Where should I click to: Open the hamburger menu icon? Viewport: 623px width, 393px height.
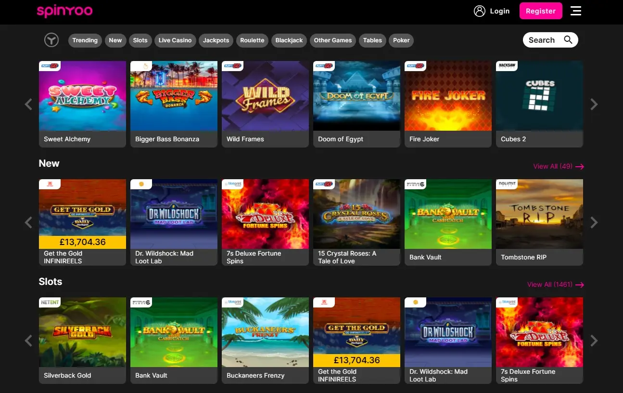tap(576, 11)
